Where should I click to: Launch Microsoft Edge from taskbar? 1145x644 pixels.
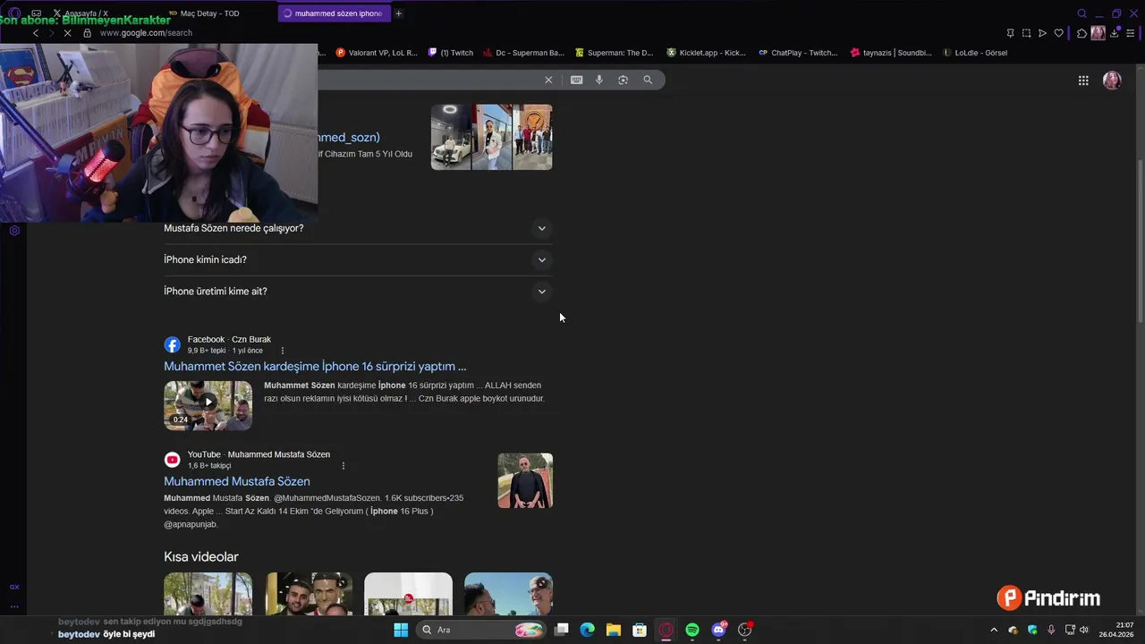tap(587, 630)
